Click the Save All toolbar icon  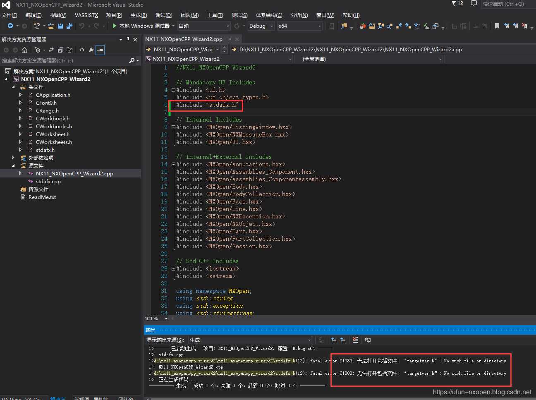[69, 26]
